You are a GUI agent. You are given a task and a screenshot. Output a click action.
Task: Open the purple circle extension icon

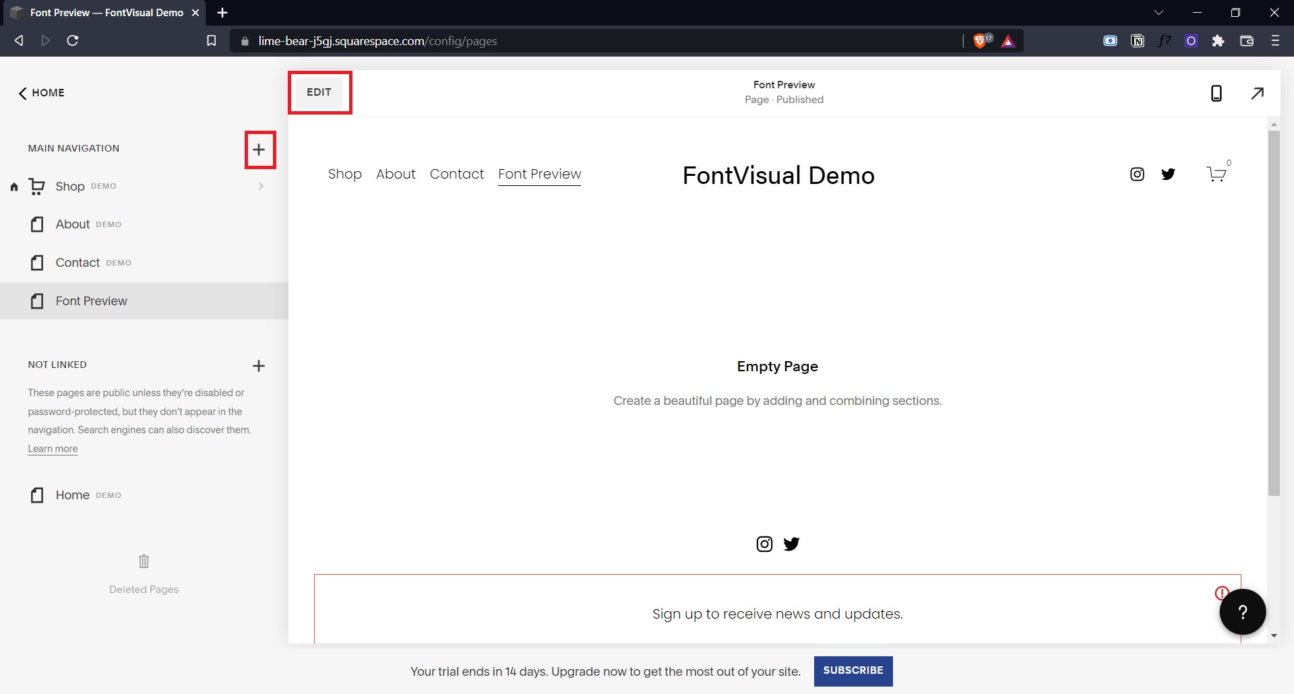tap(1191, 41)
